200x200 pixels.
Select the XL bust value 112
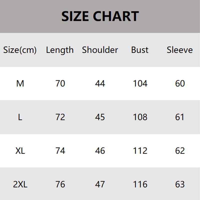point(140,151)
